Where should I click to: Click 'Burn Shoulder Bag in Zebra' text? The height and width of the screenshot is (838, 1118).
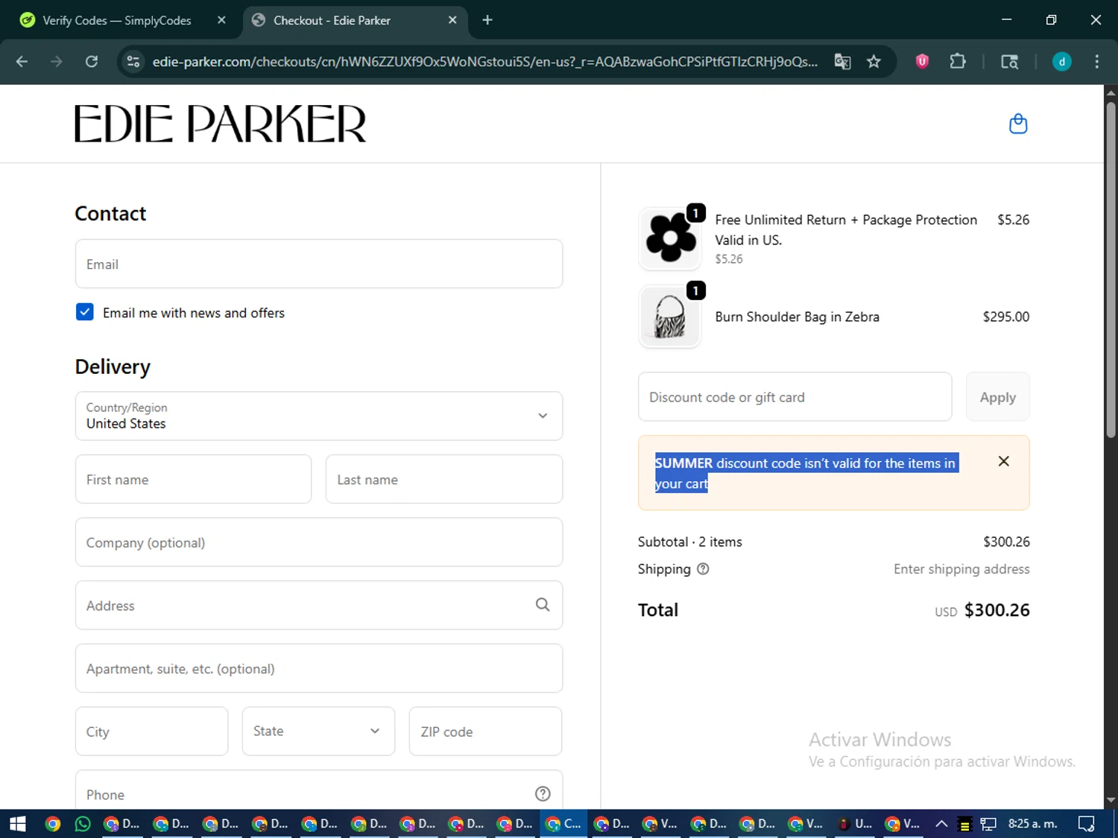pyautogui.click(x=797, y=317)
